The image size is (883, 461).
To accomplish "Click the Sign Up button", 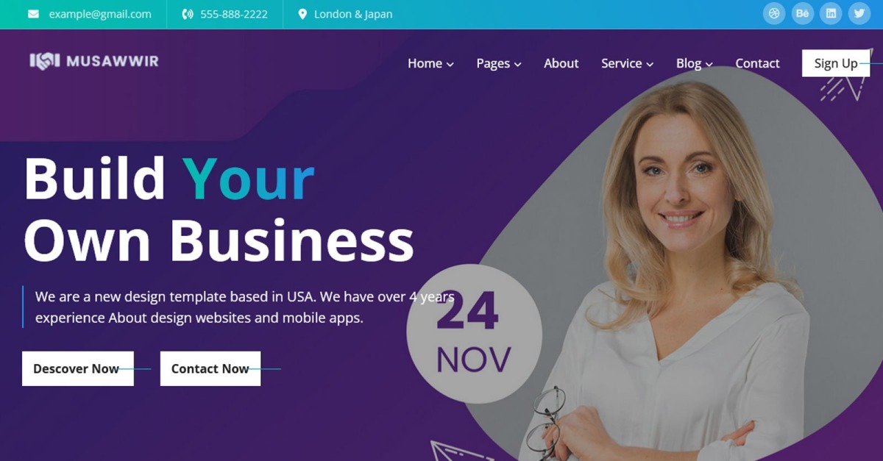I will coord(836,63).
